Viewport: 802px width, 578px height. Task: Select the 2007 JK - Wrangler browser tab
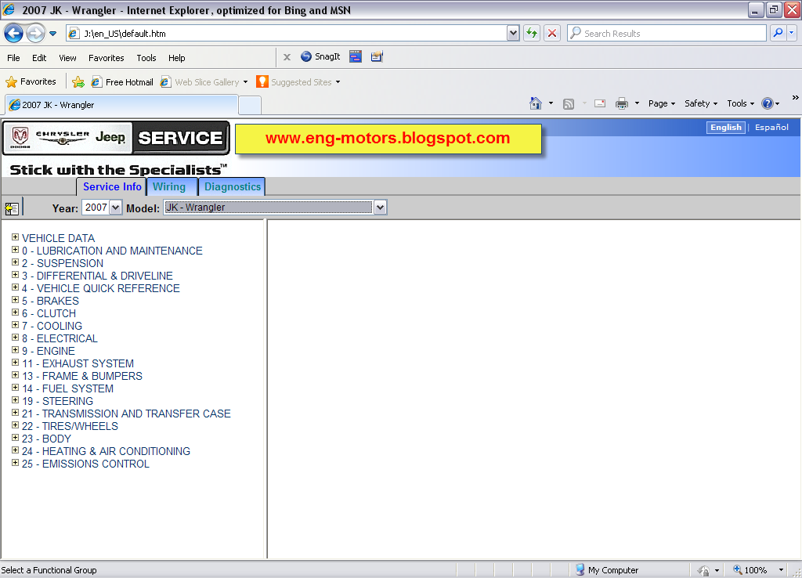(121, 105)
